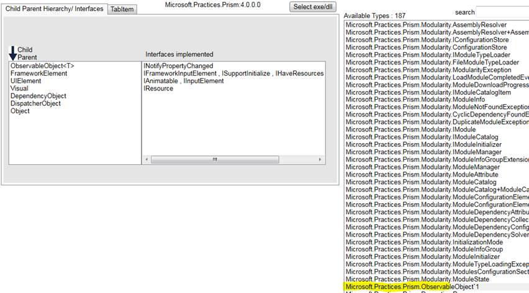This screenshot has width=529, height=293.
Task: Select Modularity.FileModuleTypeLoader type
Action: pyautogui.click(x=432, y=63)
